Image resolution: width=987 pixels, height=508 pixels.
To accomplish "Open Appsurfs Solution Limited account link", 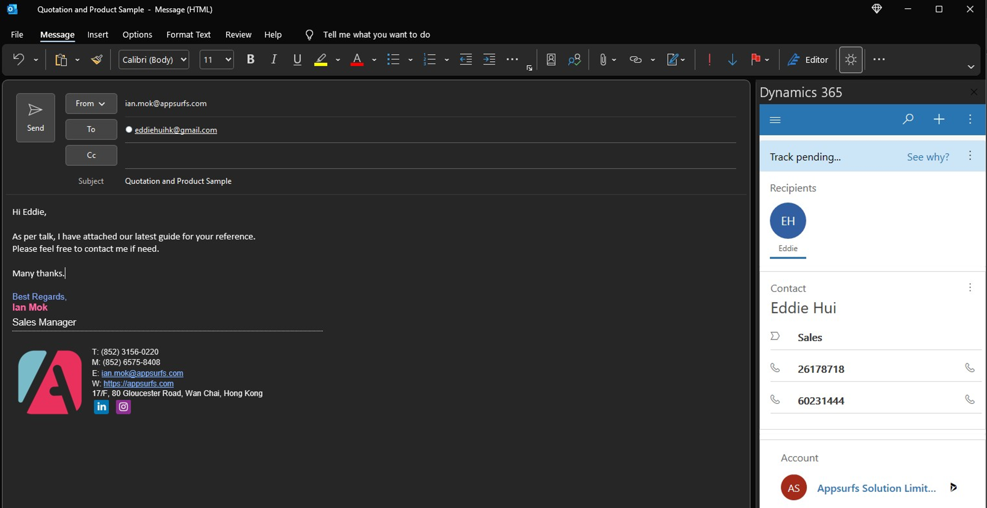I will (876, 488).
